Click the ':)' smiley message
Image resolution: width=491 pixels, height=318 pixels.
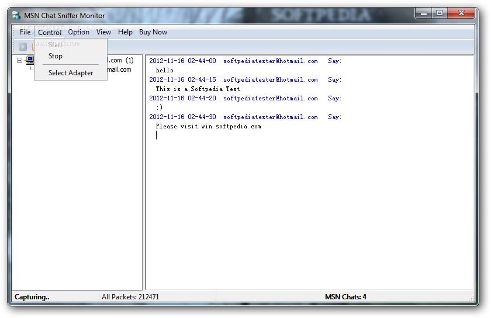point(160,107)
